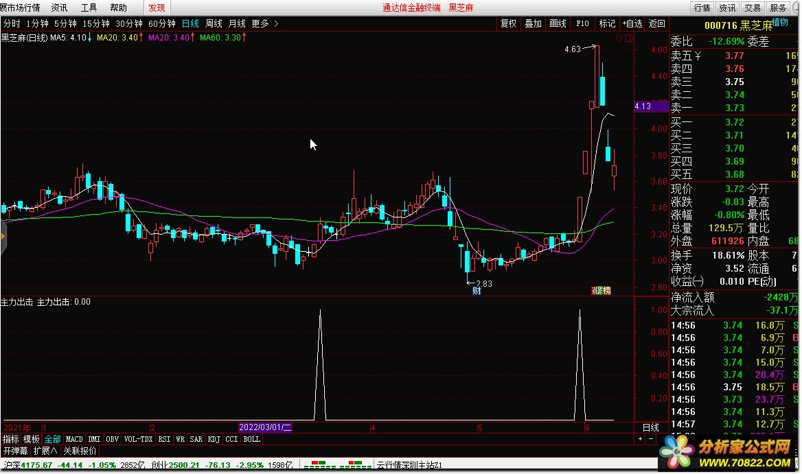Switch to 月线 monthly chart
This screenshot has width=802, height=474.
237,23
